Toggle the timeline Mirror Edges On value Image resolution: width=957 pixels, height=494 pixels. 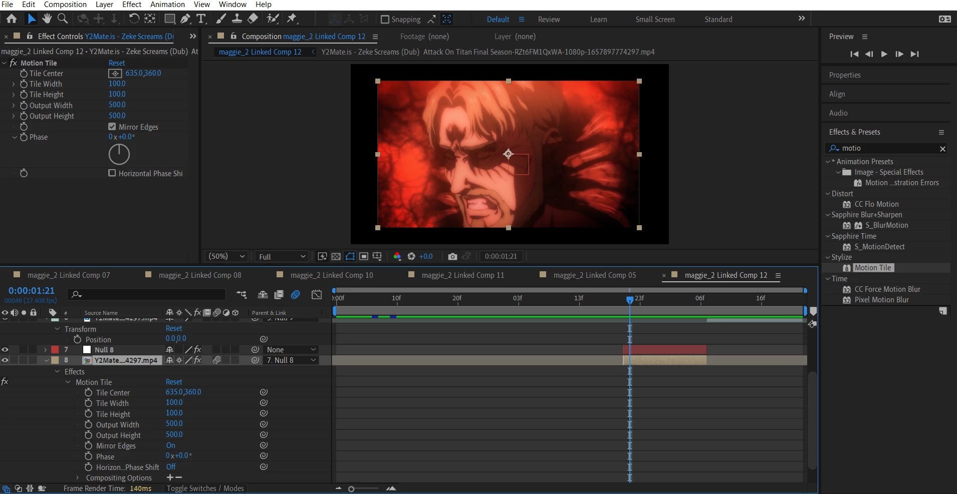(171, 445)
